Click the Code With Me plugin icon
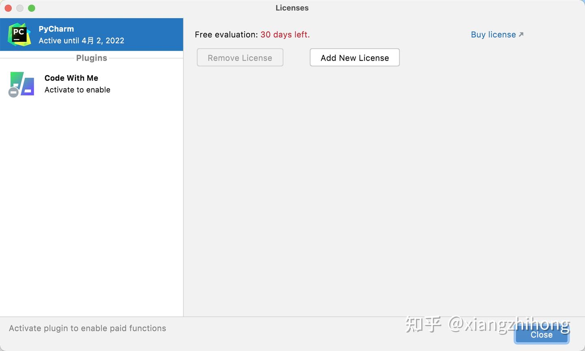The image size is (585, 351). point(22,83)
